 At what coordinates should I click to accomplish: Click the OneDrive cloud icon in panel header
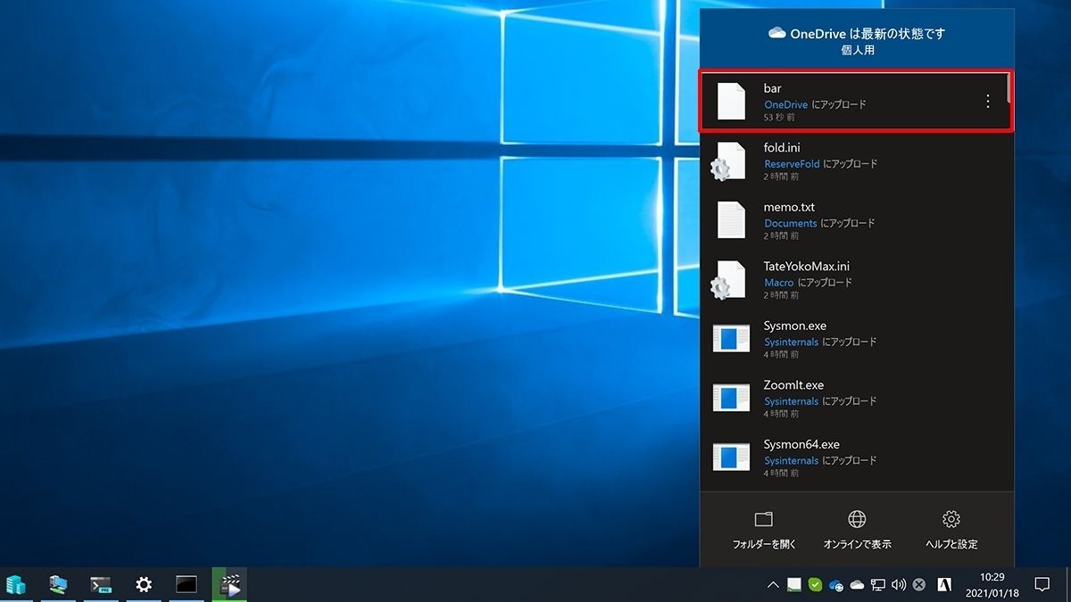(x=777, y=33)
